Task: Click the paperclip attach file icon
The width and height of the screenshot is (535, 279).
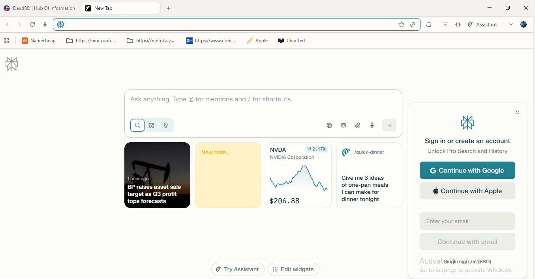Action: 358,125
